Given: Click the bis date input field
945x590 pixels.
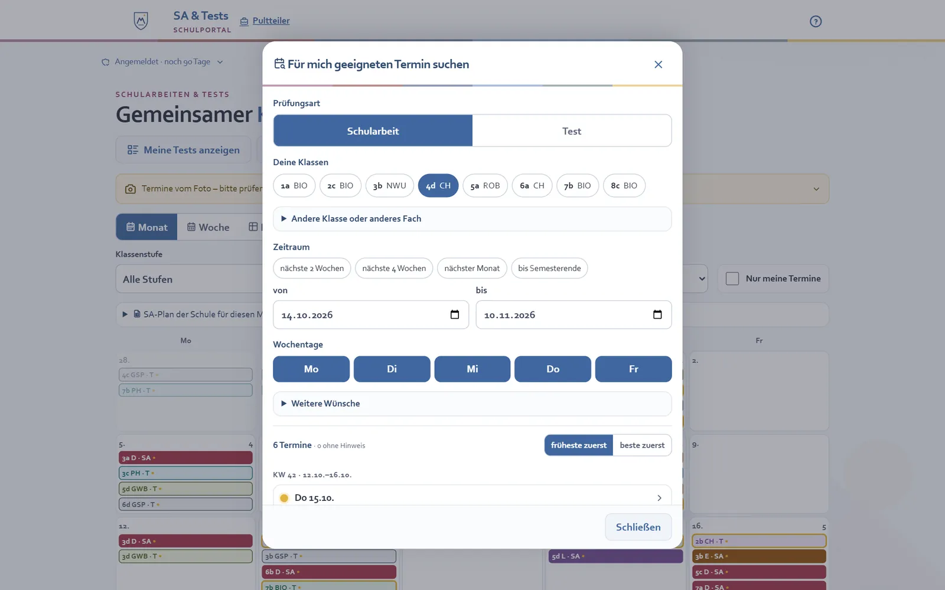Looking at the screenshot, I should 573,314.
